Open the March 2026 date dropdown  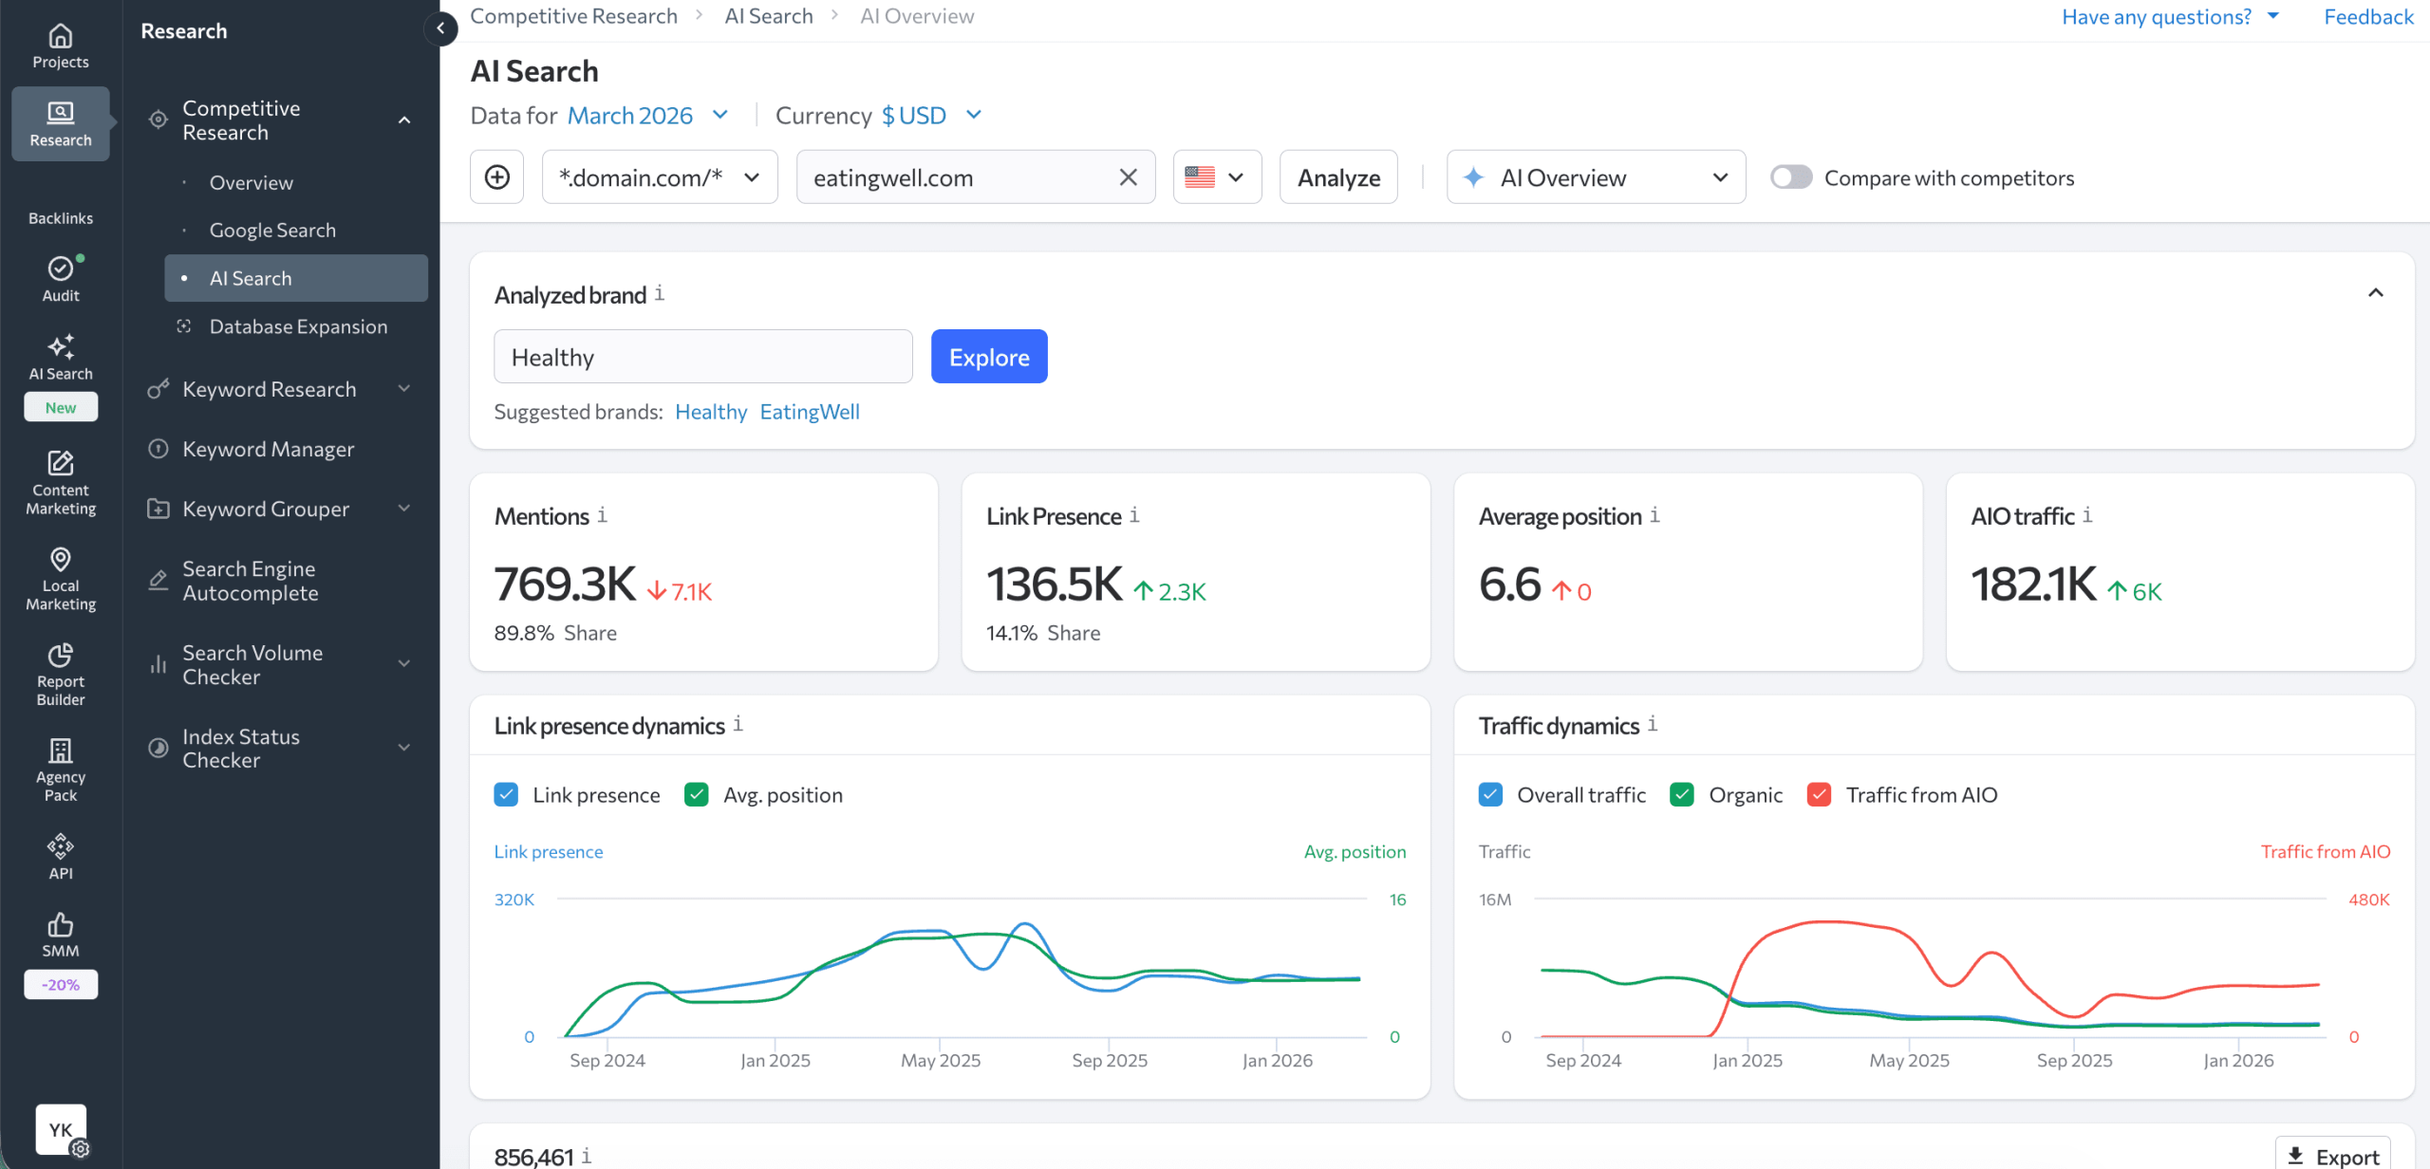(x=647, y=116)
